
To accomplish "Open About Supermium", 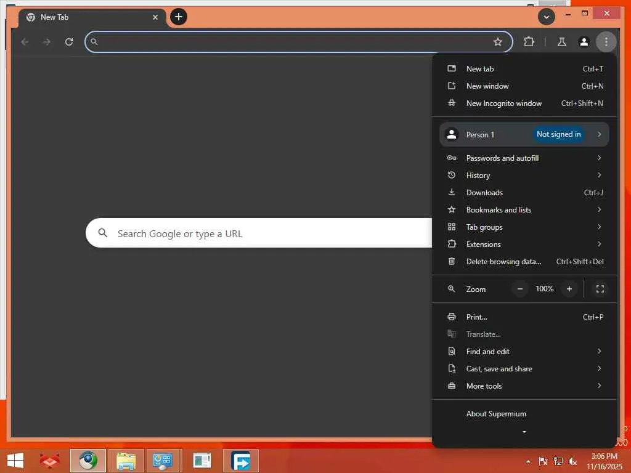I will 524,414.
